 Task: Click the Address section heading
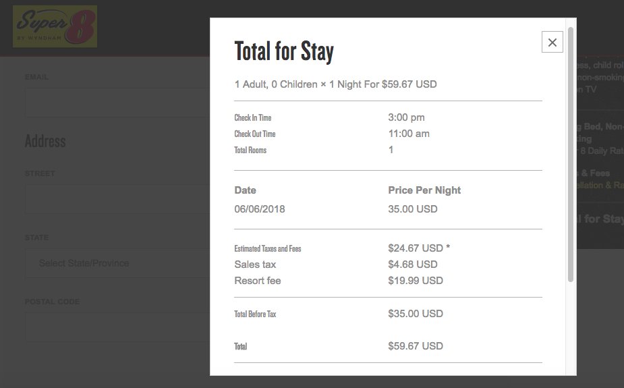click(x=45, y=141)
